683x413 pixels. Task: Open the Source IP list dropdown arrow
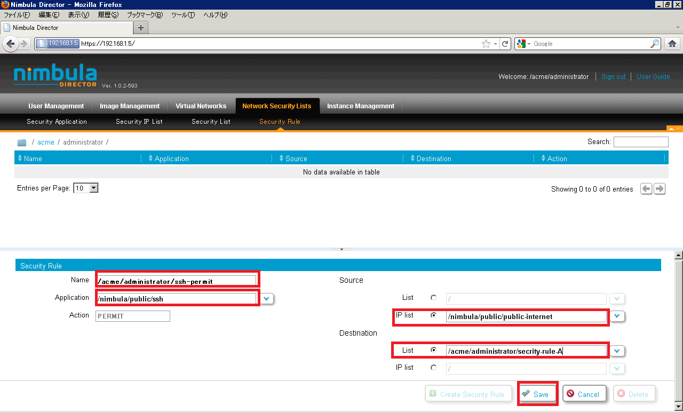tap(617, 316)
